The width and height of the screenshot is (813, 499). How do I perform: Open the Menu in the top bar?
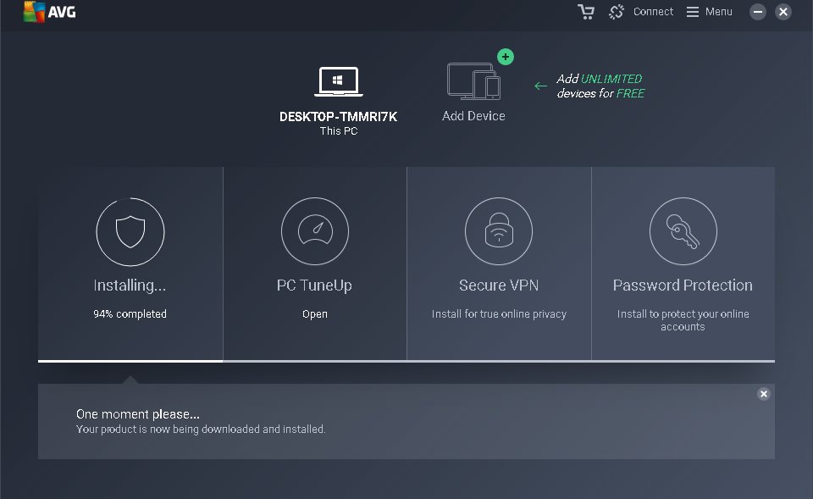pos(709,12)
